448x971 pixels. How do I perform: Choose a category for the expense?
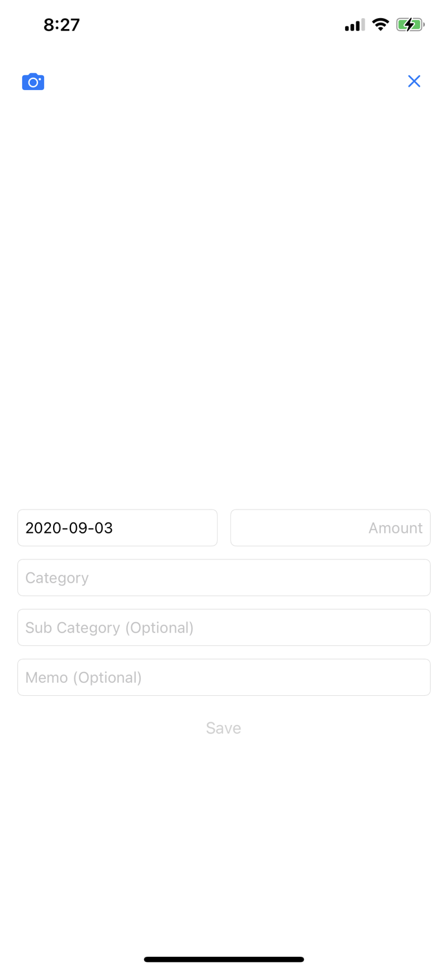(224, 577)
